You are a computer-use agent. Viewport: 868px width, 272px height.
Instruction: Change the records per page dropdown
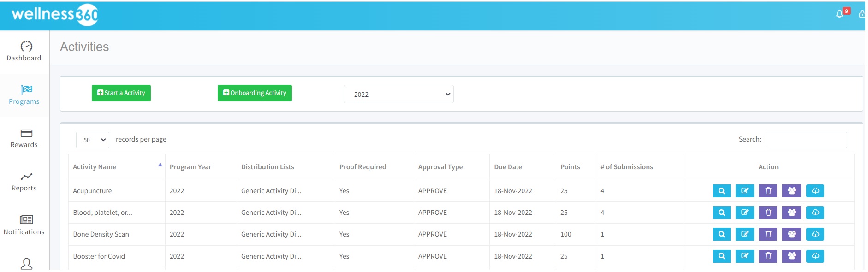click(x=93, y=140)
